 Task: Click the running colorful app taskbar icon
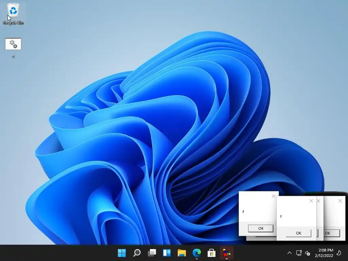tap(227, 253)
